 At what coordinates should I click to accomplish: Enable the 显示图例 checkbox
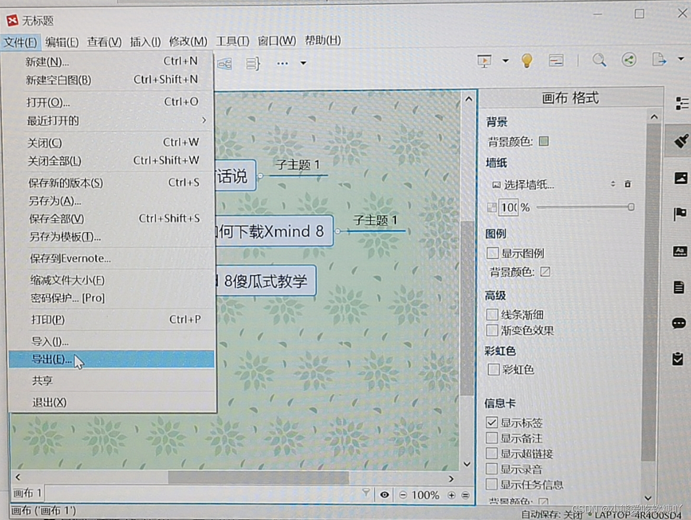coord(492,253)
